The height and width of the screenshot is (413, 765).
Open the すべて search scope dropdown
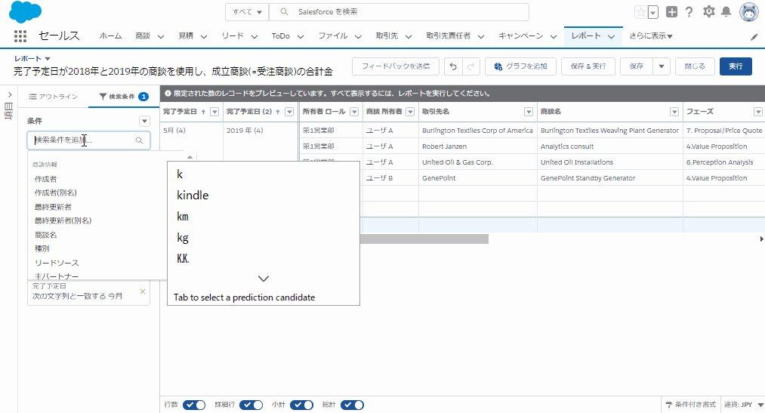247,12
